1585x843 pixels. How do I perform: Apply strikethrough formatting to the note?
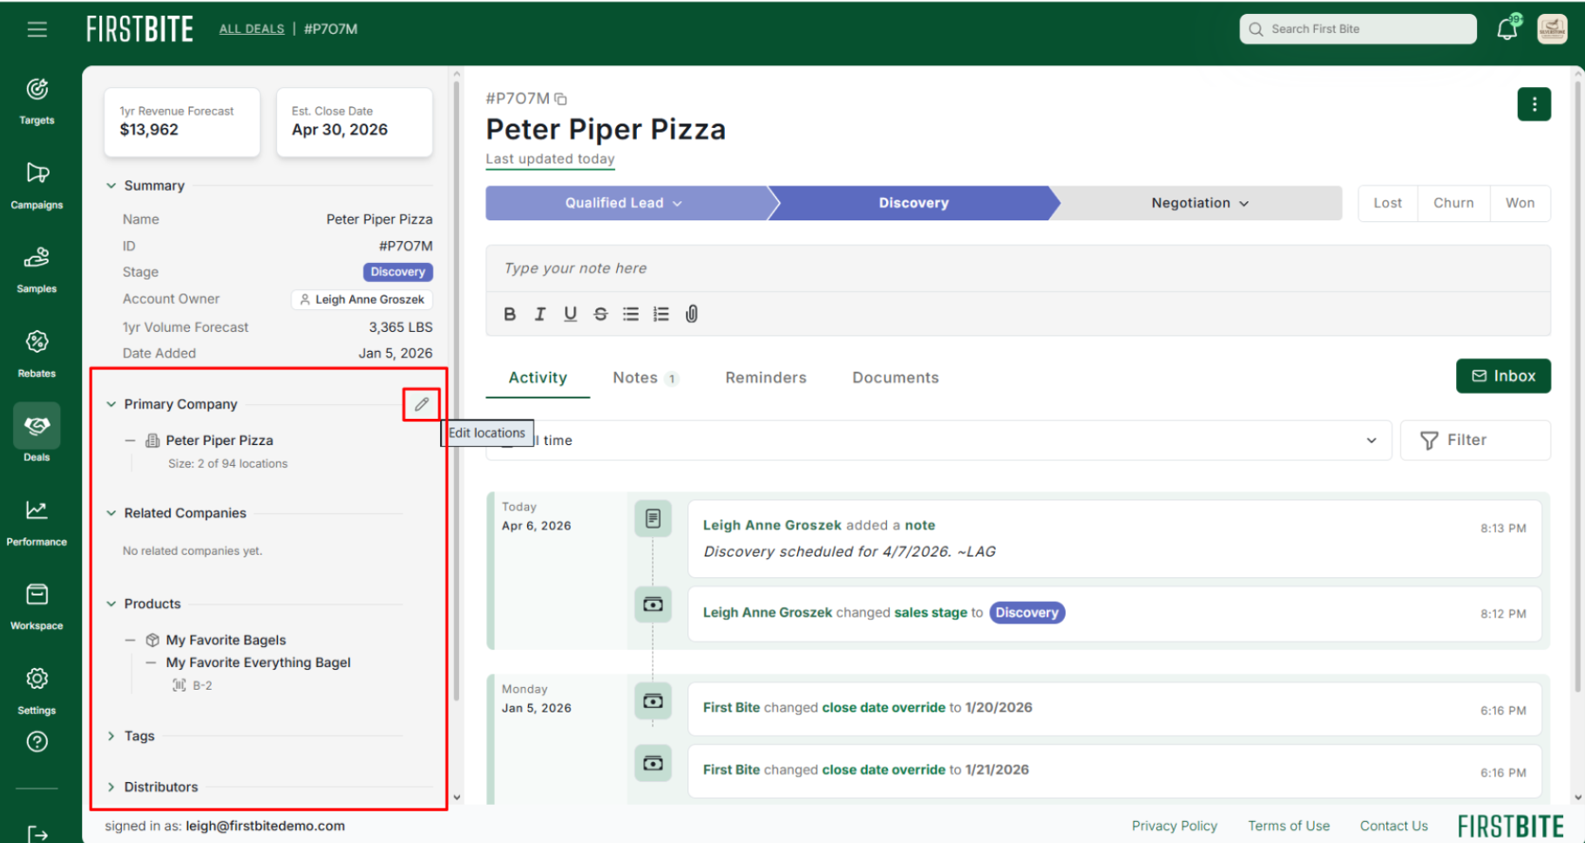600,314
